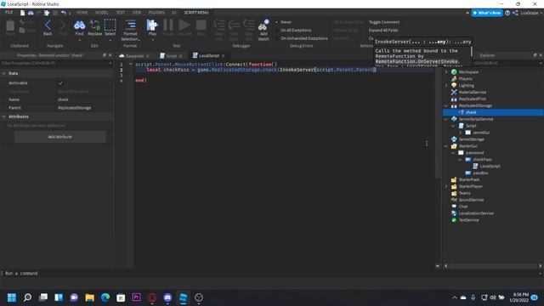The image size is (544, 306).
Task: Click the Select tool icon
Action: click(110, 25)
